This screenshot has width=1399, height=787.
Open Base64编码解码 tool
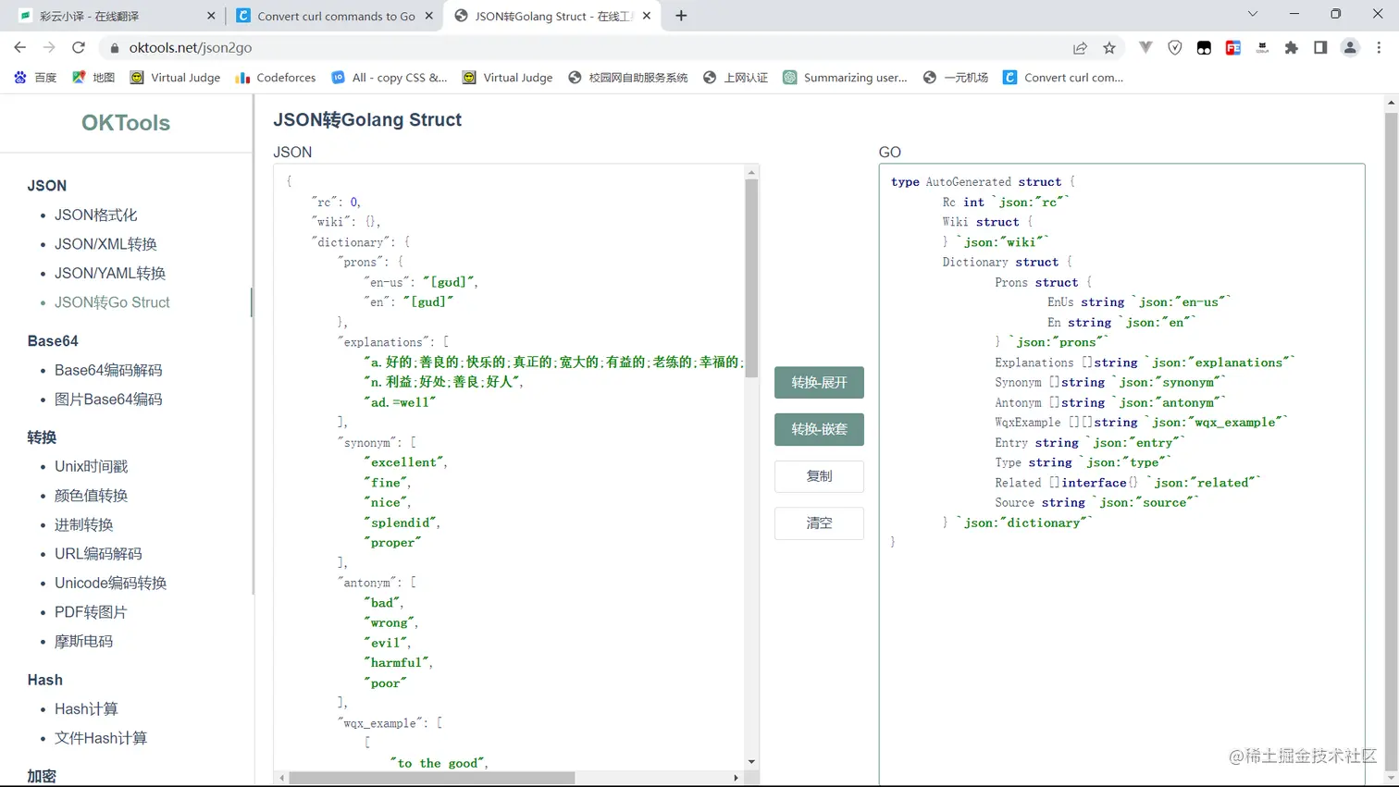click(x=108, y=370)
